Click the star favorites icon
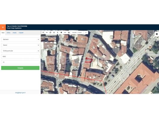The width and height of the screenshot is (159, 118). (61, 32)
